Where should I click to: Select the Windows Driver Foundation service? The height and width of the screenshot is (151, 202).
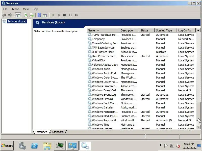pyautogui.click(x=141, y=82)
